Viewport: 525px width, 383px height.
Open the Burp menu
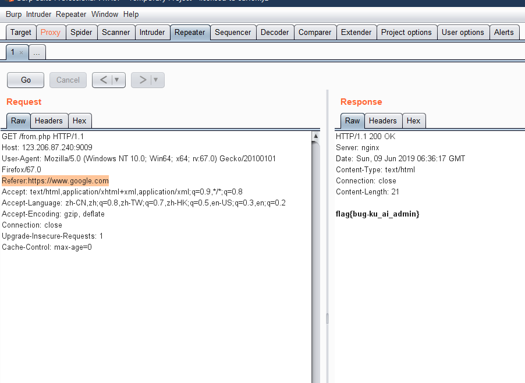click(14, 14)
